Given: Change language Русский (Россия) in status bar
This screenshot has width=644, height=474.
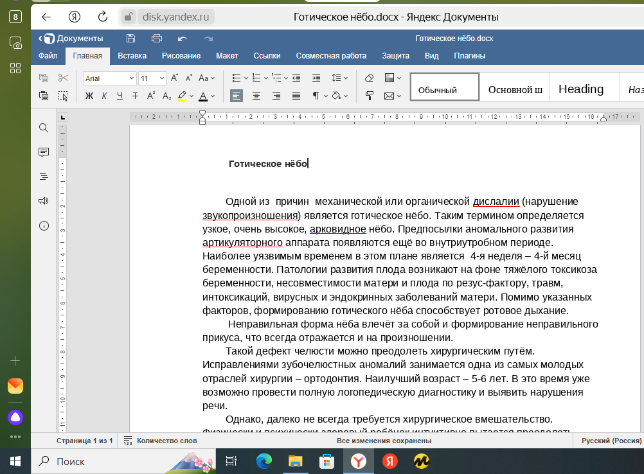Looking at the screenshot, I should (x=611, y=441).
